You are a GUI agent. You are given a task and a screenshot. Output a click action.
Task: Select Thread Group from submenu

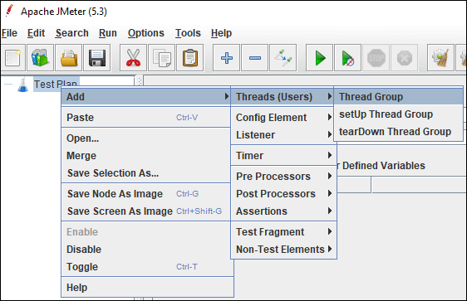tap(399, 97)
